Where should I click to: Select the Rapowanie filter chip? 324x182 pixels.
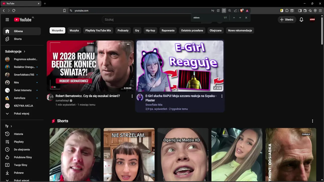click(x=168, y=31)
